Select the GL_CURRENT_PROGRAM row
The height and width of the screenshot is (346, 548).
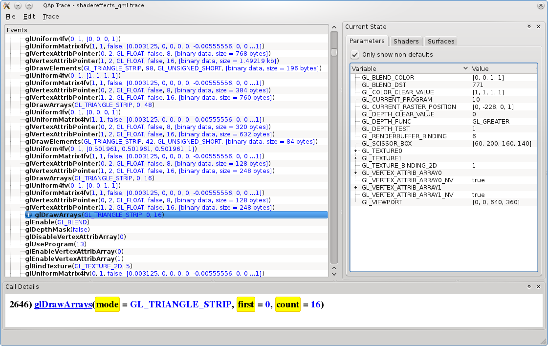pos(444,100)
